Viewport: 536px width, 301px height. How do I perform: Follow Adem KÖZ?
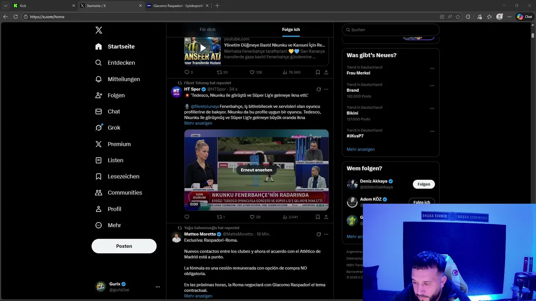tap(422, 202)
